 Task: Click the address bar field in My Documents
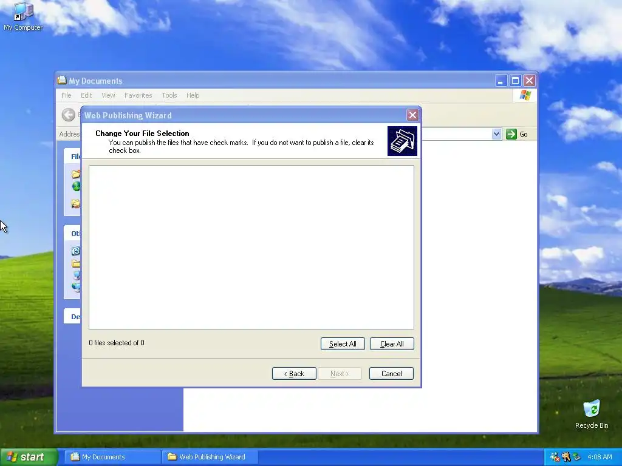pyautogui.click(x=456, y=134)
